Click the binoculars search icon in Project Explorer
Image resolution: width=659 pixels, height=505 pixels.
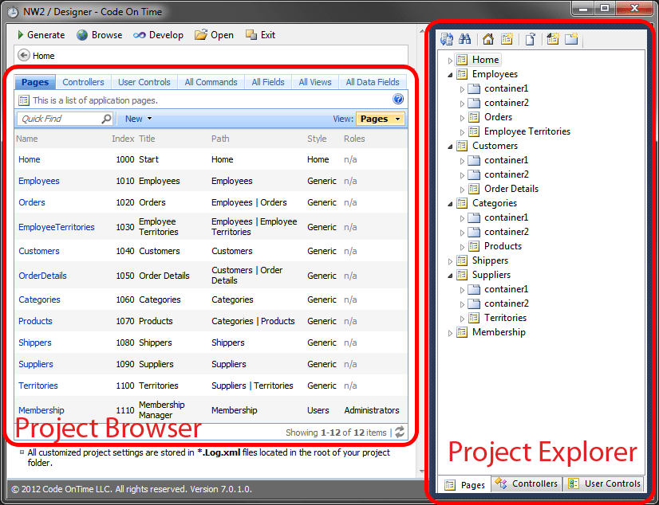[465, 38]
